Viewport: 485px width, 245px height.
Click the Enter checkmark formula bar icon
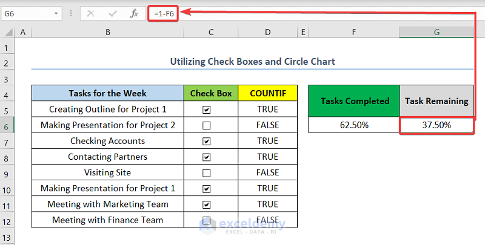[112, 13]
